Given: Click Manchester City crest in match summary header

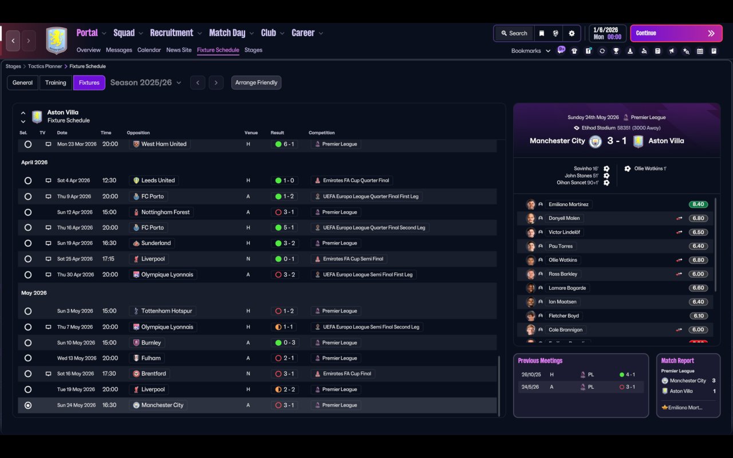Looking at the screenshot, I should pyautogui.click(x=596, y=141).
